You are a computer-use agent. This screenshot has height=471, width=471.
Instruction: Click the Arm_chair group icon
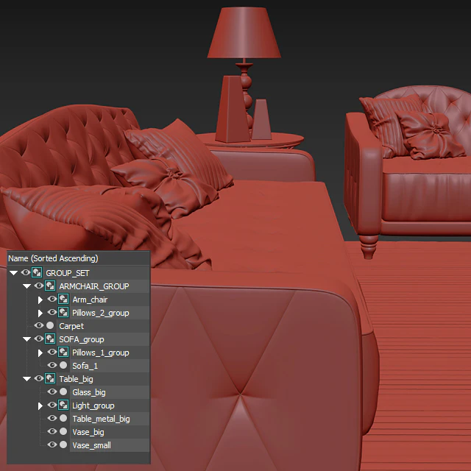tap(63, 300)
